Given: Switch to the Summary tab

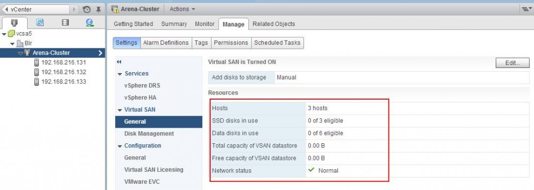Looking at the screenshot, I should coord(174,24).
